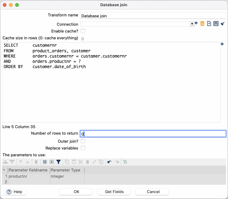Click the Connection combo box field
Image resolution: width=228 pixels, height=199 pixels.
(x=135, y=24)
